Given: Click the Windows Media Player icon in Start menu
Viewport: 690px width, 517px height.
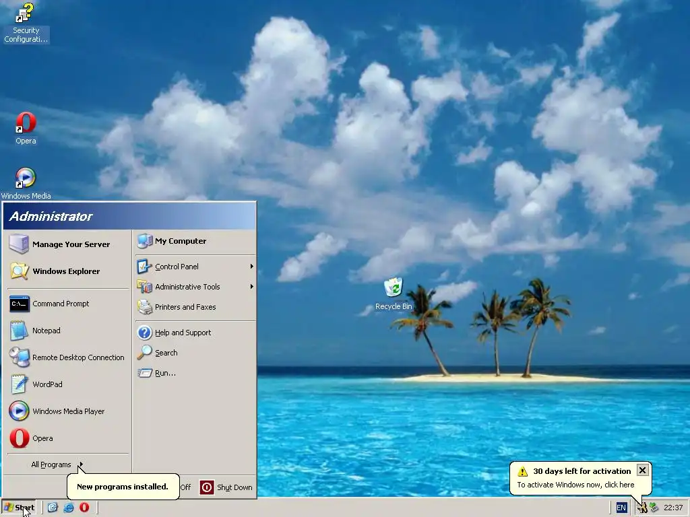Looking at the screenshot, I should click(x=20, y=411).
